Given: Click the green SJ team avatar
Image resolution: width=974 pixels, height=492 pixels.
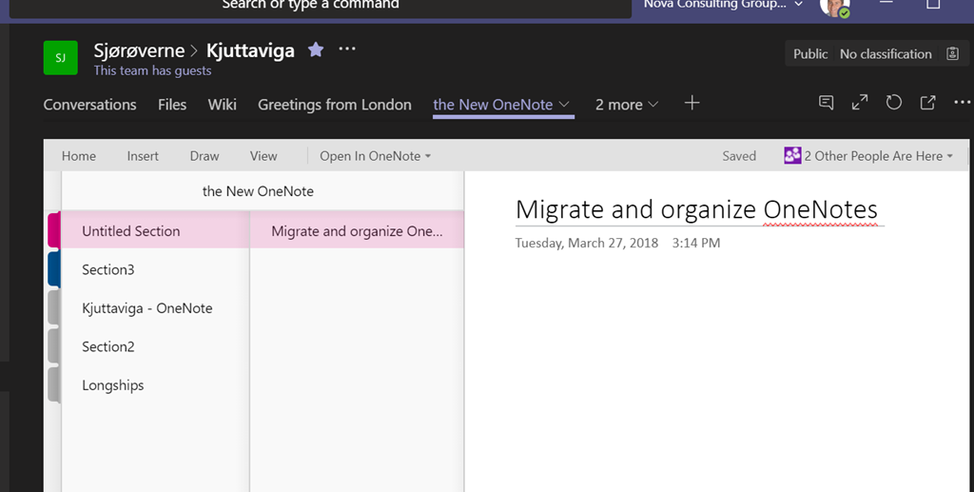Looking at the screenshot, I should [x=60, y=58].
